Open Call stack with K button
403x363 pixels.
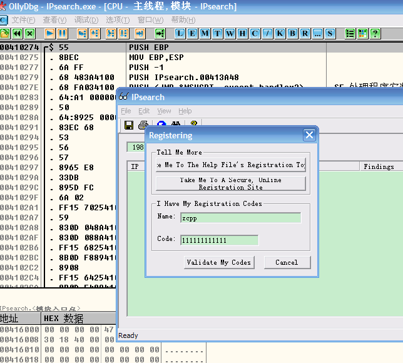[280, 34]
